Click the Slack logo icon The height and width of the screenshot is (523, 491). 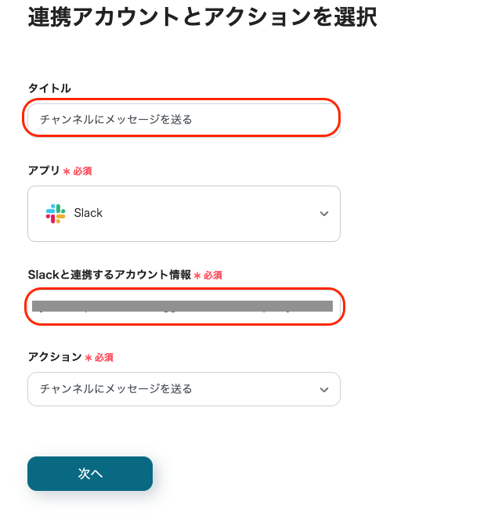coord(56,213)
